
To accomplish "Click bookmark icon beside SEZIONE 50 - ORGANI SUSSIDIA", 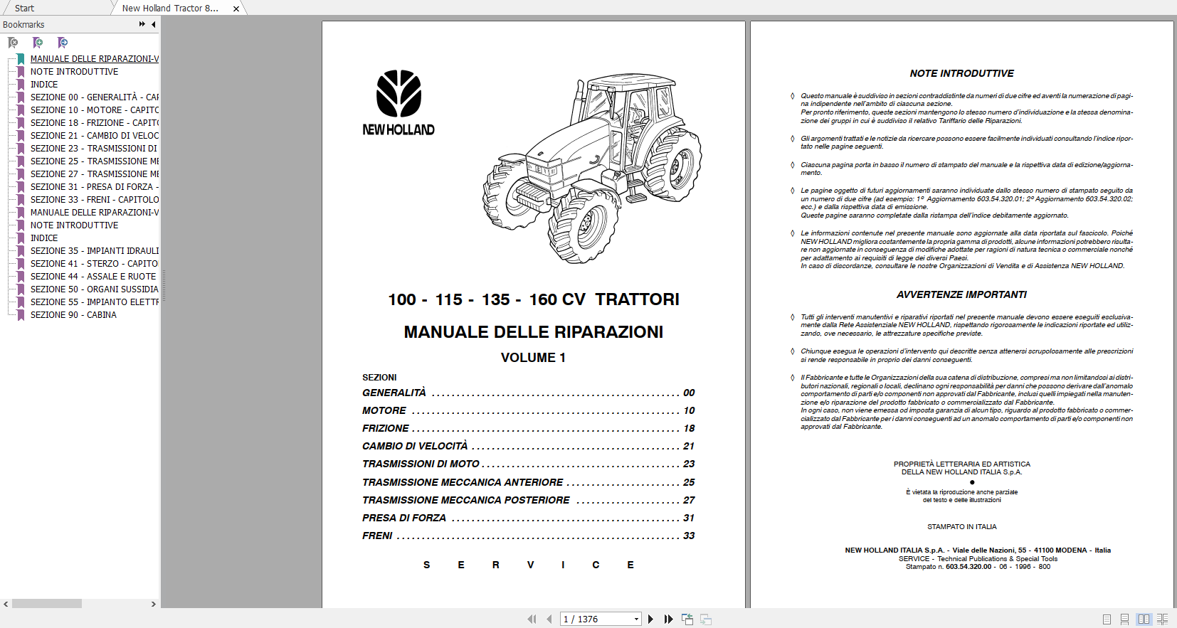I will coord(21,289).
